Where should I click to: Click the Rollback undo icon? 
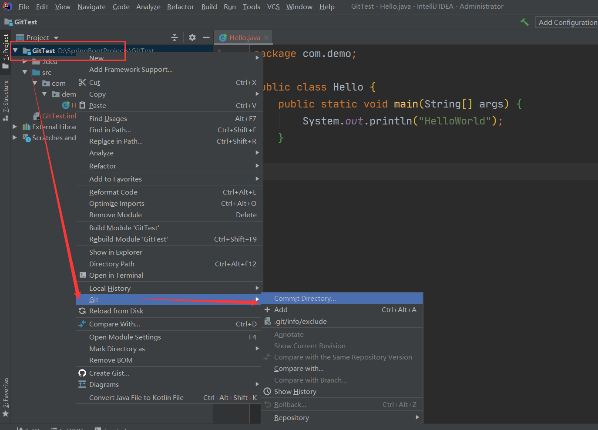tap(267, 404)
